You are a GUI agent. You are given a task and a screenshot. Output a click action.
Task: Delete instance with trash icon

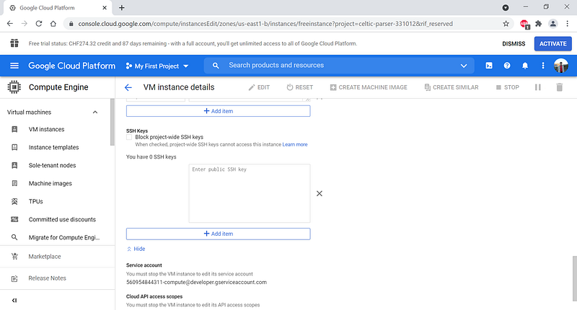coord(560,87)
